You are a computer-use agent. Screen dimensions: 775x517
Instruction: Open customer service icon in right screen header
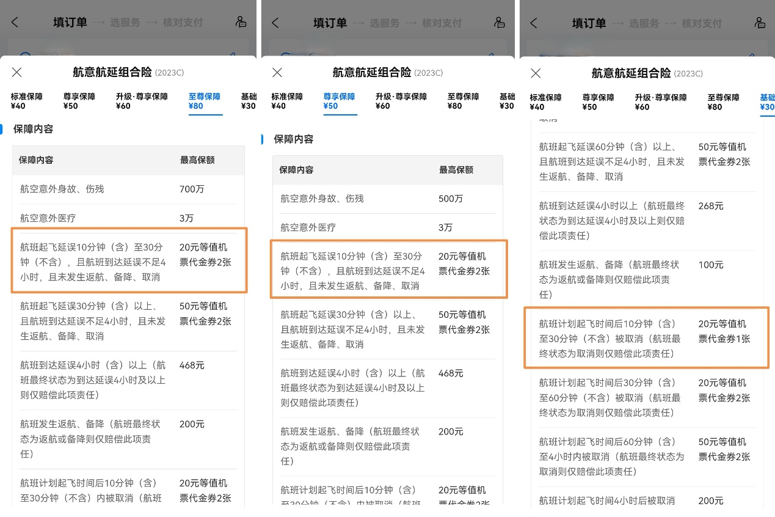click(x=759, y=23)
